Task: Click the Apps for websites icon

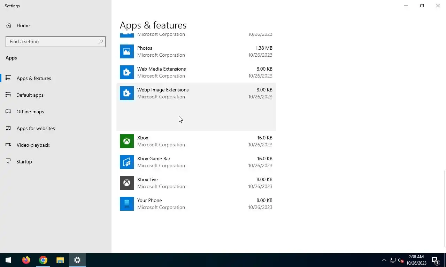Action: coord(8,128)
